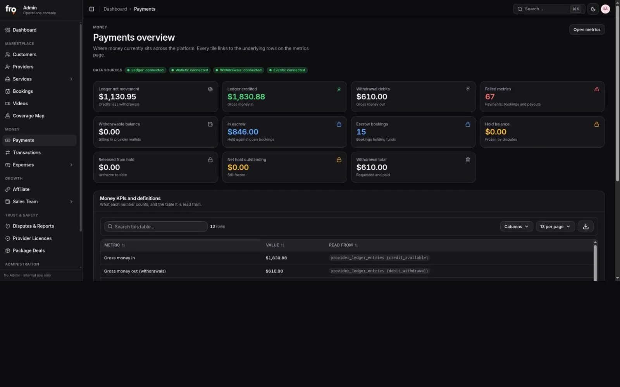Click the upload arrow icon on Withdrawal debits
620x387 pixels.
pos(468,89)
